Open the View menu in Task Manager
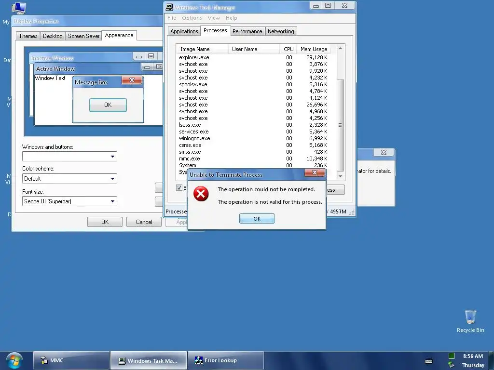This screenshot has width=494, height=370. (214, 18)
